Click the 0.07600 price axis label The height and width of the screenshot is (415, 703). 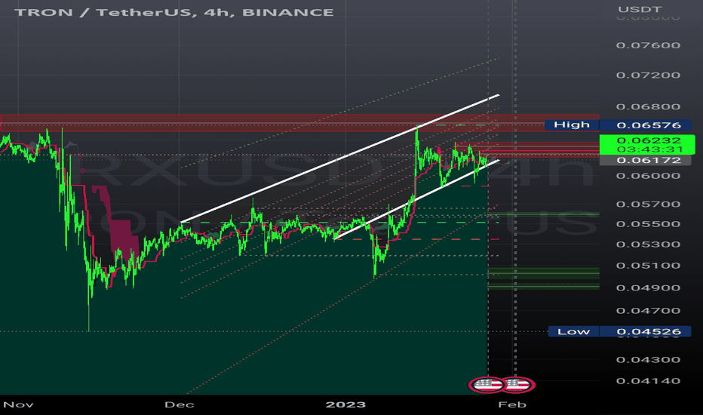(x=648, y=45)
